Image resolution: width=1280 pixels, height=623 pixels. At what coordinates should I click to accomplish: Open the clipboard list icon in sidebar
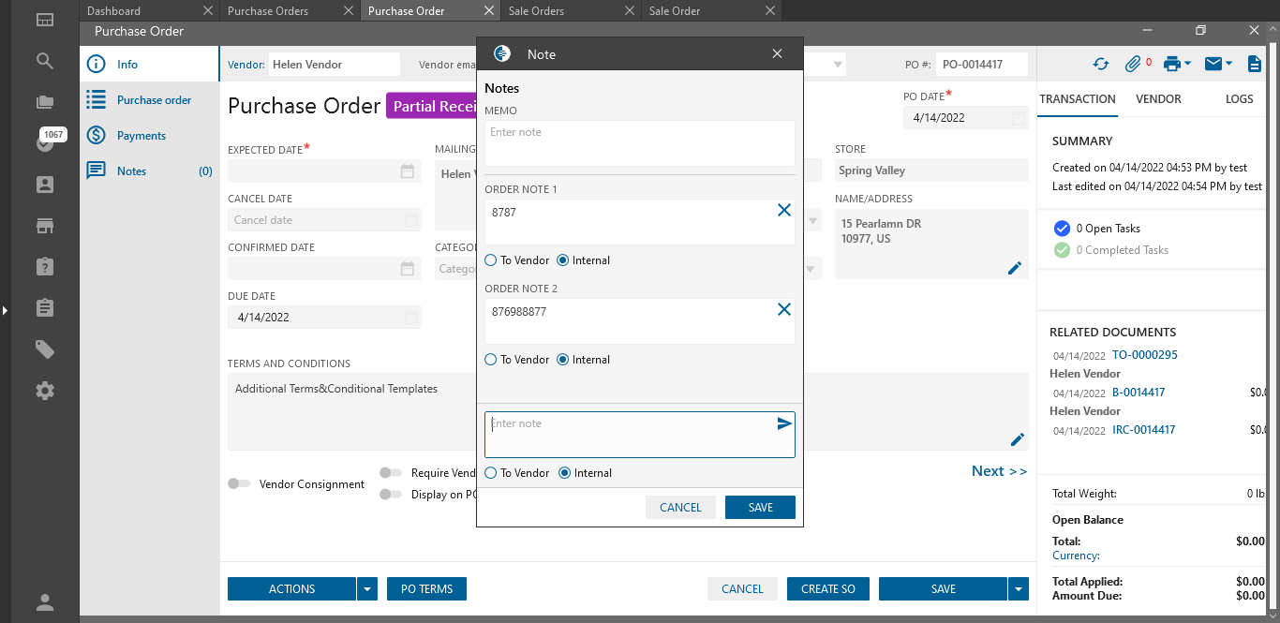[x=45, y=308]
